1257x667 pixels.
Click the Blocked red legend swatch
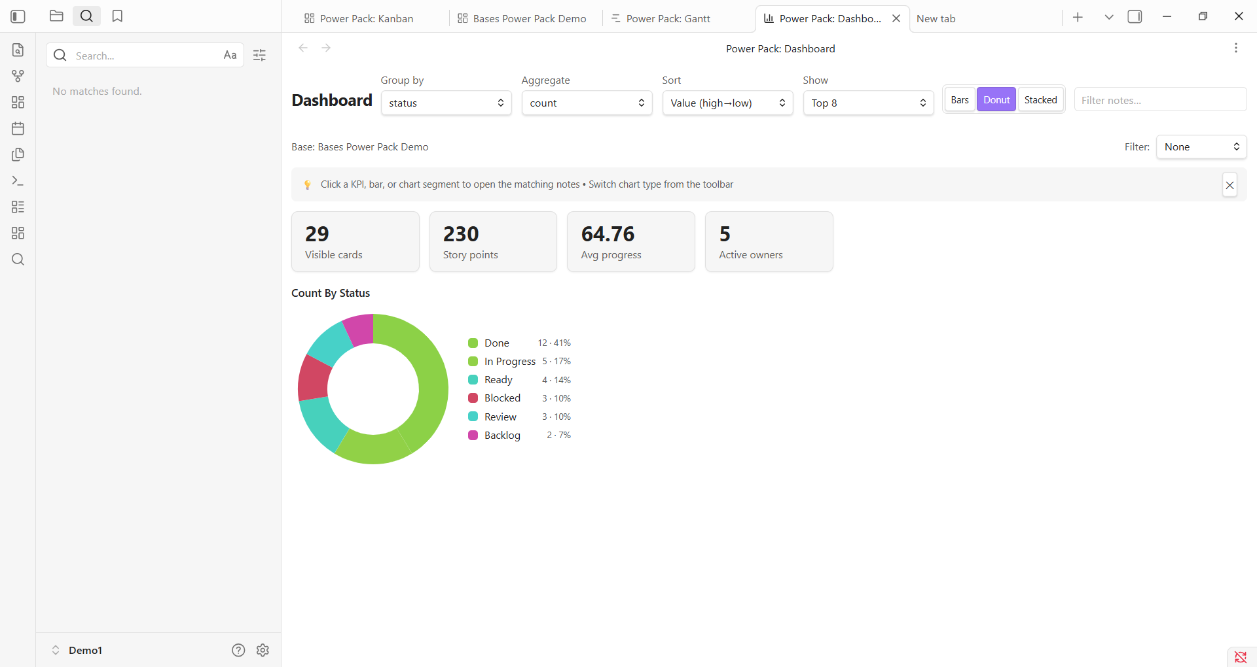(473, 398)
